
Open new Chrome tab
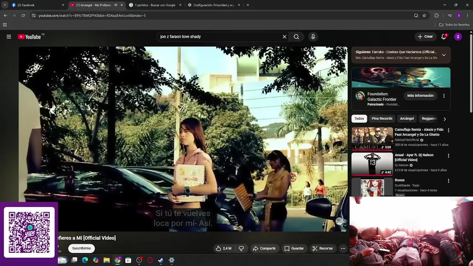click(x=248, y=5)
